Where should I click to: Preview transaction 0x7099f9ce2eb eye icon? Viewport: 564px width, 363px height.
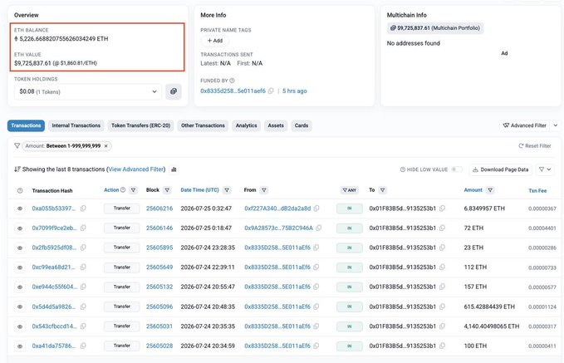pyautogui.click(x=20, y=228)
